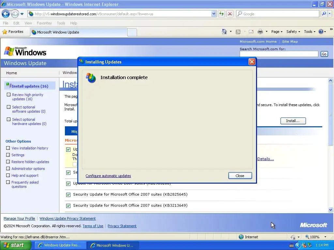
Task: Click the IE Back navigation button
Action: coord(6,14)
